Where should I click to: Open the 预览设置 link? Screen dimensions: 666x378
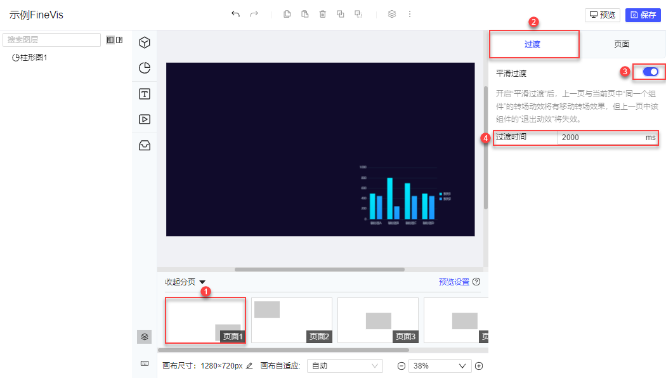point(454,282)
